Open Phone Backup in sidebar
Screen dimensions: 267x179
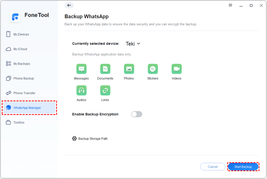(29, 78)
